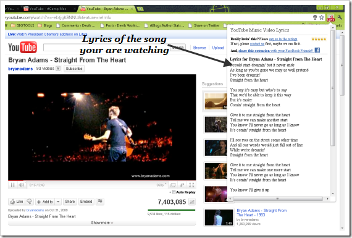This screenshot has width=352, height=238.
Task: Select the YouTube - Bryan Adams tab
Action: [107, 9]
